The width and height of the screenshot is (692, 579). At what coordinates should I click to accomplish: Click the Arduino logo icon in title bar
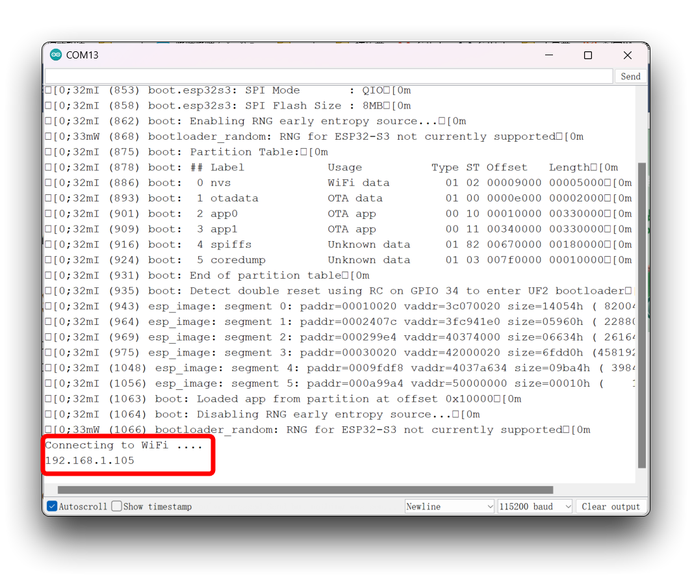pyautogui.click(x=56, y=55)
